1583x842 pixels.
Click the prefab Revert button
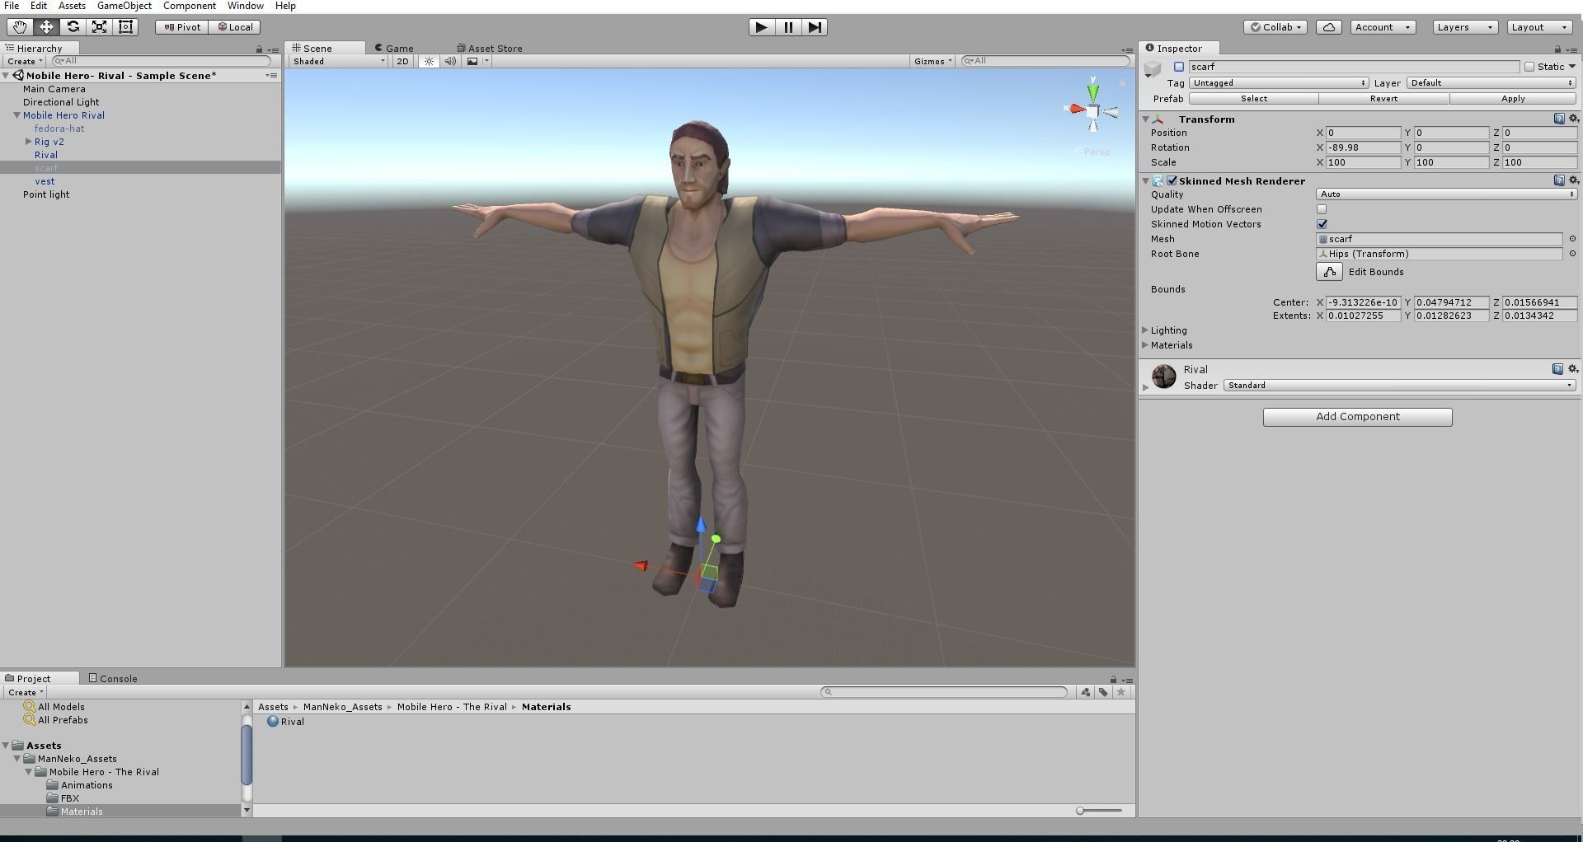pos(1383,99)
